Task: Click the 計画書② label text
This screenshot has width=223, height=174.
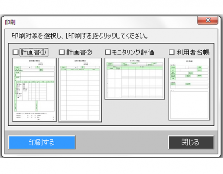Action: click(79, 52)
